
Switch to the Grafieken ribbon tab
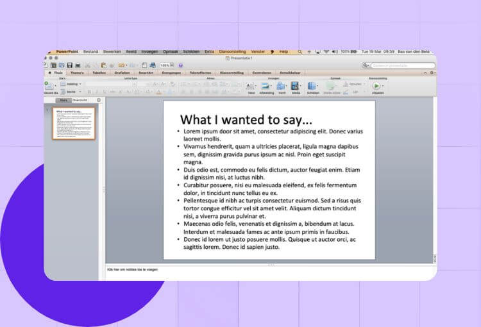click(122, 72)
